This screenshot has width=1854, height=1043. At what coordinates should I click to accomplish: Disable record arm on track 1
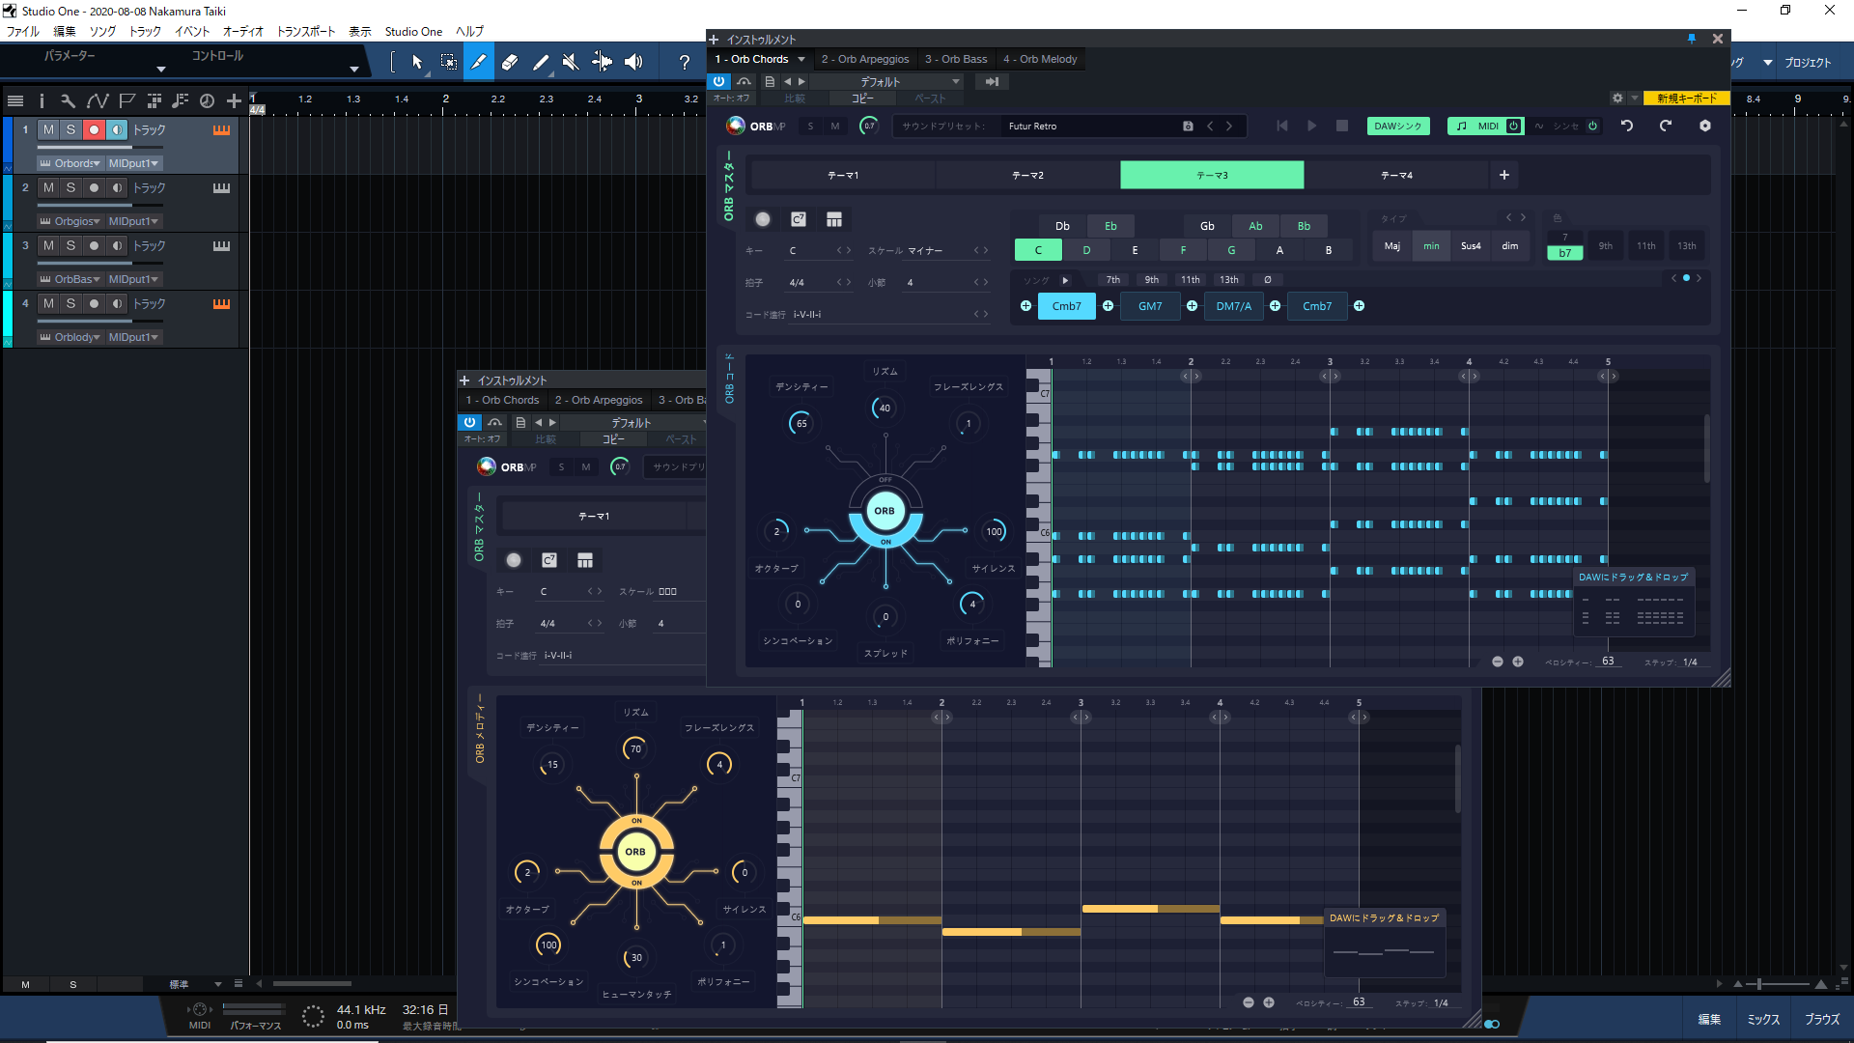94,129
